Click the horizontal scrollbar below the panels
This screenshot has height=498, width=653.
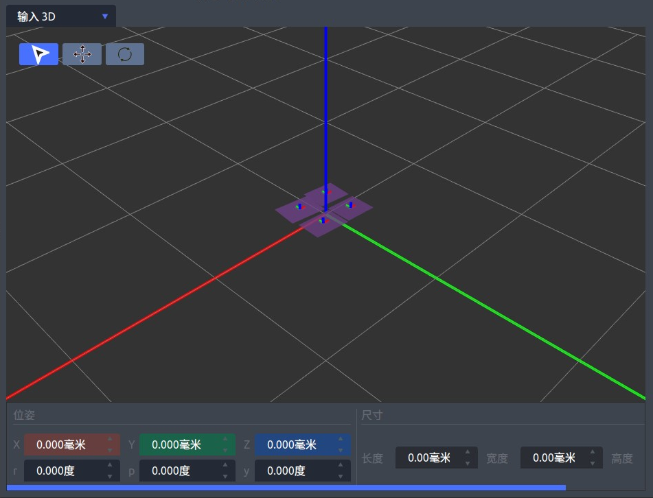[x=286, y=488]
